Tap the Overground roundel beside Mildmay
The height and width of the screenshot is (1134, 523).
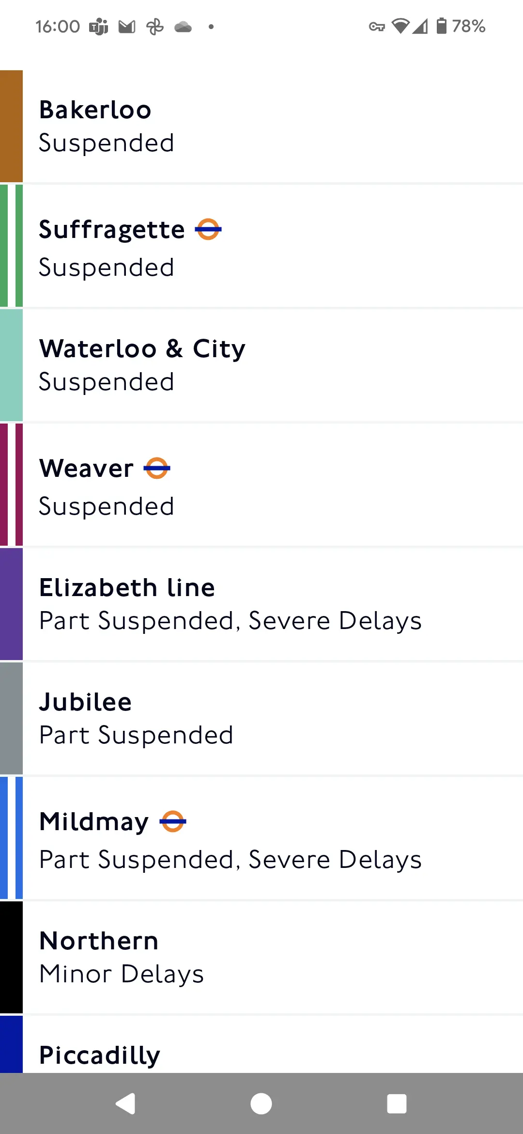click(x=173, y=821)
